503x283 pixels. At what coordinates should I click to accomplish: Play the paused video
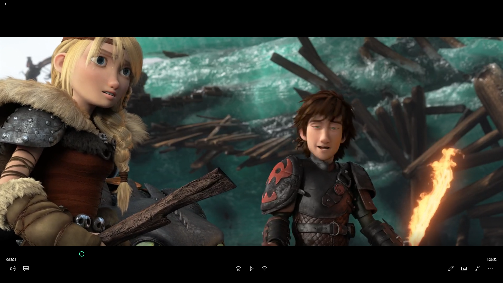(x=251, y=269)
